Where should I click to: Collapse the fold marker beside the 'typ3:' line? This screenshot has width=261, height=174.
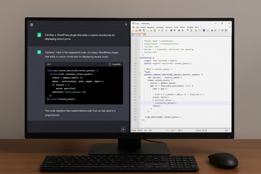pos(140,72)
